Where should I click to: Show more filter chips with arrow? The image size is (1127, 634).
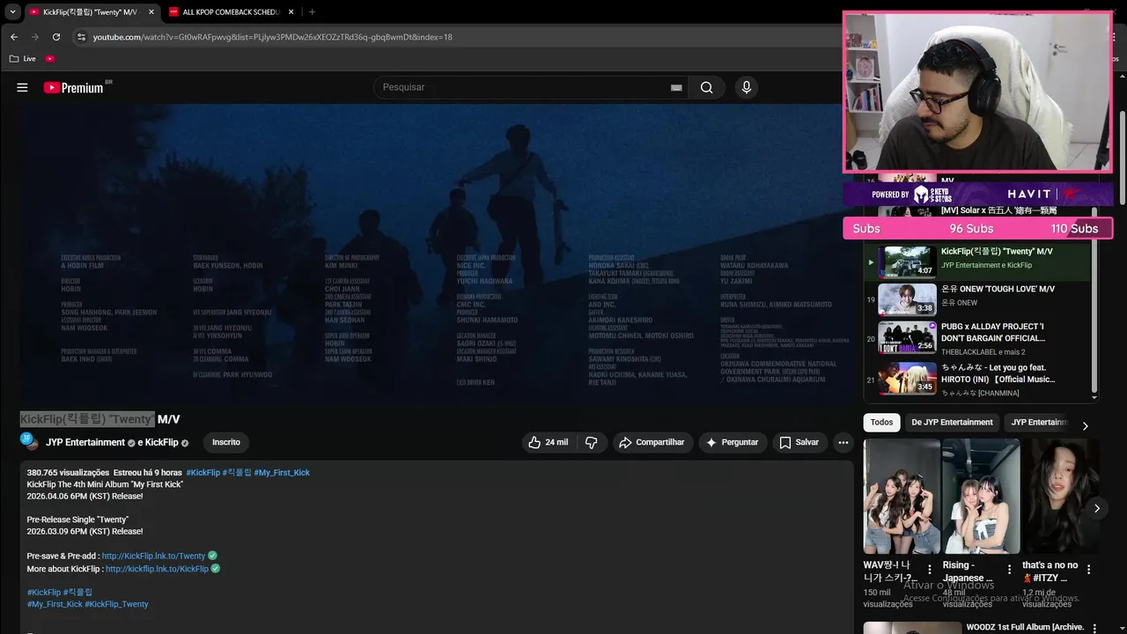1085,426
